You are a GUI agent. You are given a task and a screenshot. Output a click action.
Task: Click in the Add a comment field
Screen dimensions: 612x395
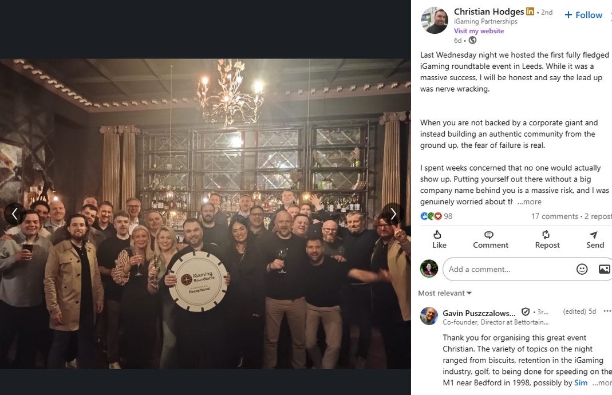coord(507,269)
